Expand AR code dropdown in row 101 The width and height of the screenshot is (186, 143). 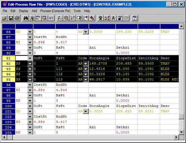[86, 111]
